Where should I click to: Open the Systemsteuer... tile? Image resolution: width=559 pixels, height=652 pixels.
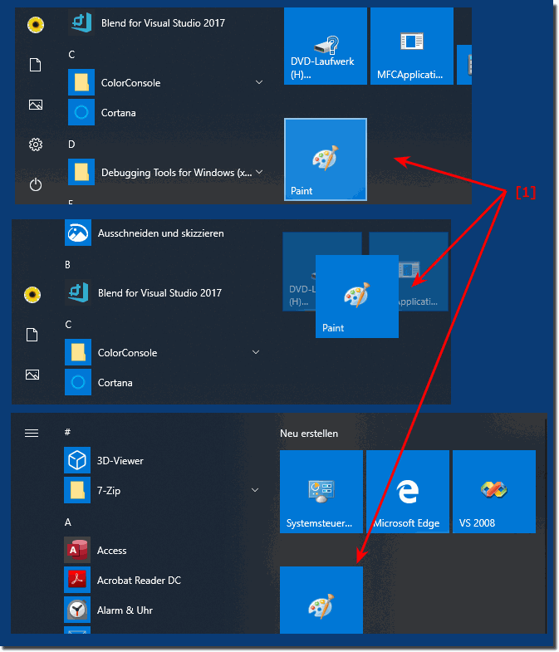click(x=321, y=492)
